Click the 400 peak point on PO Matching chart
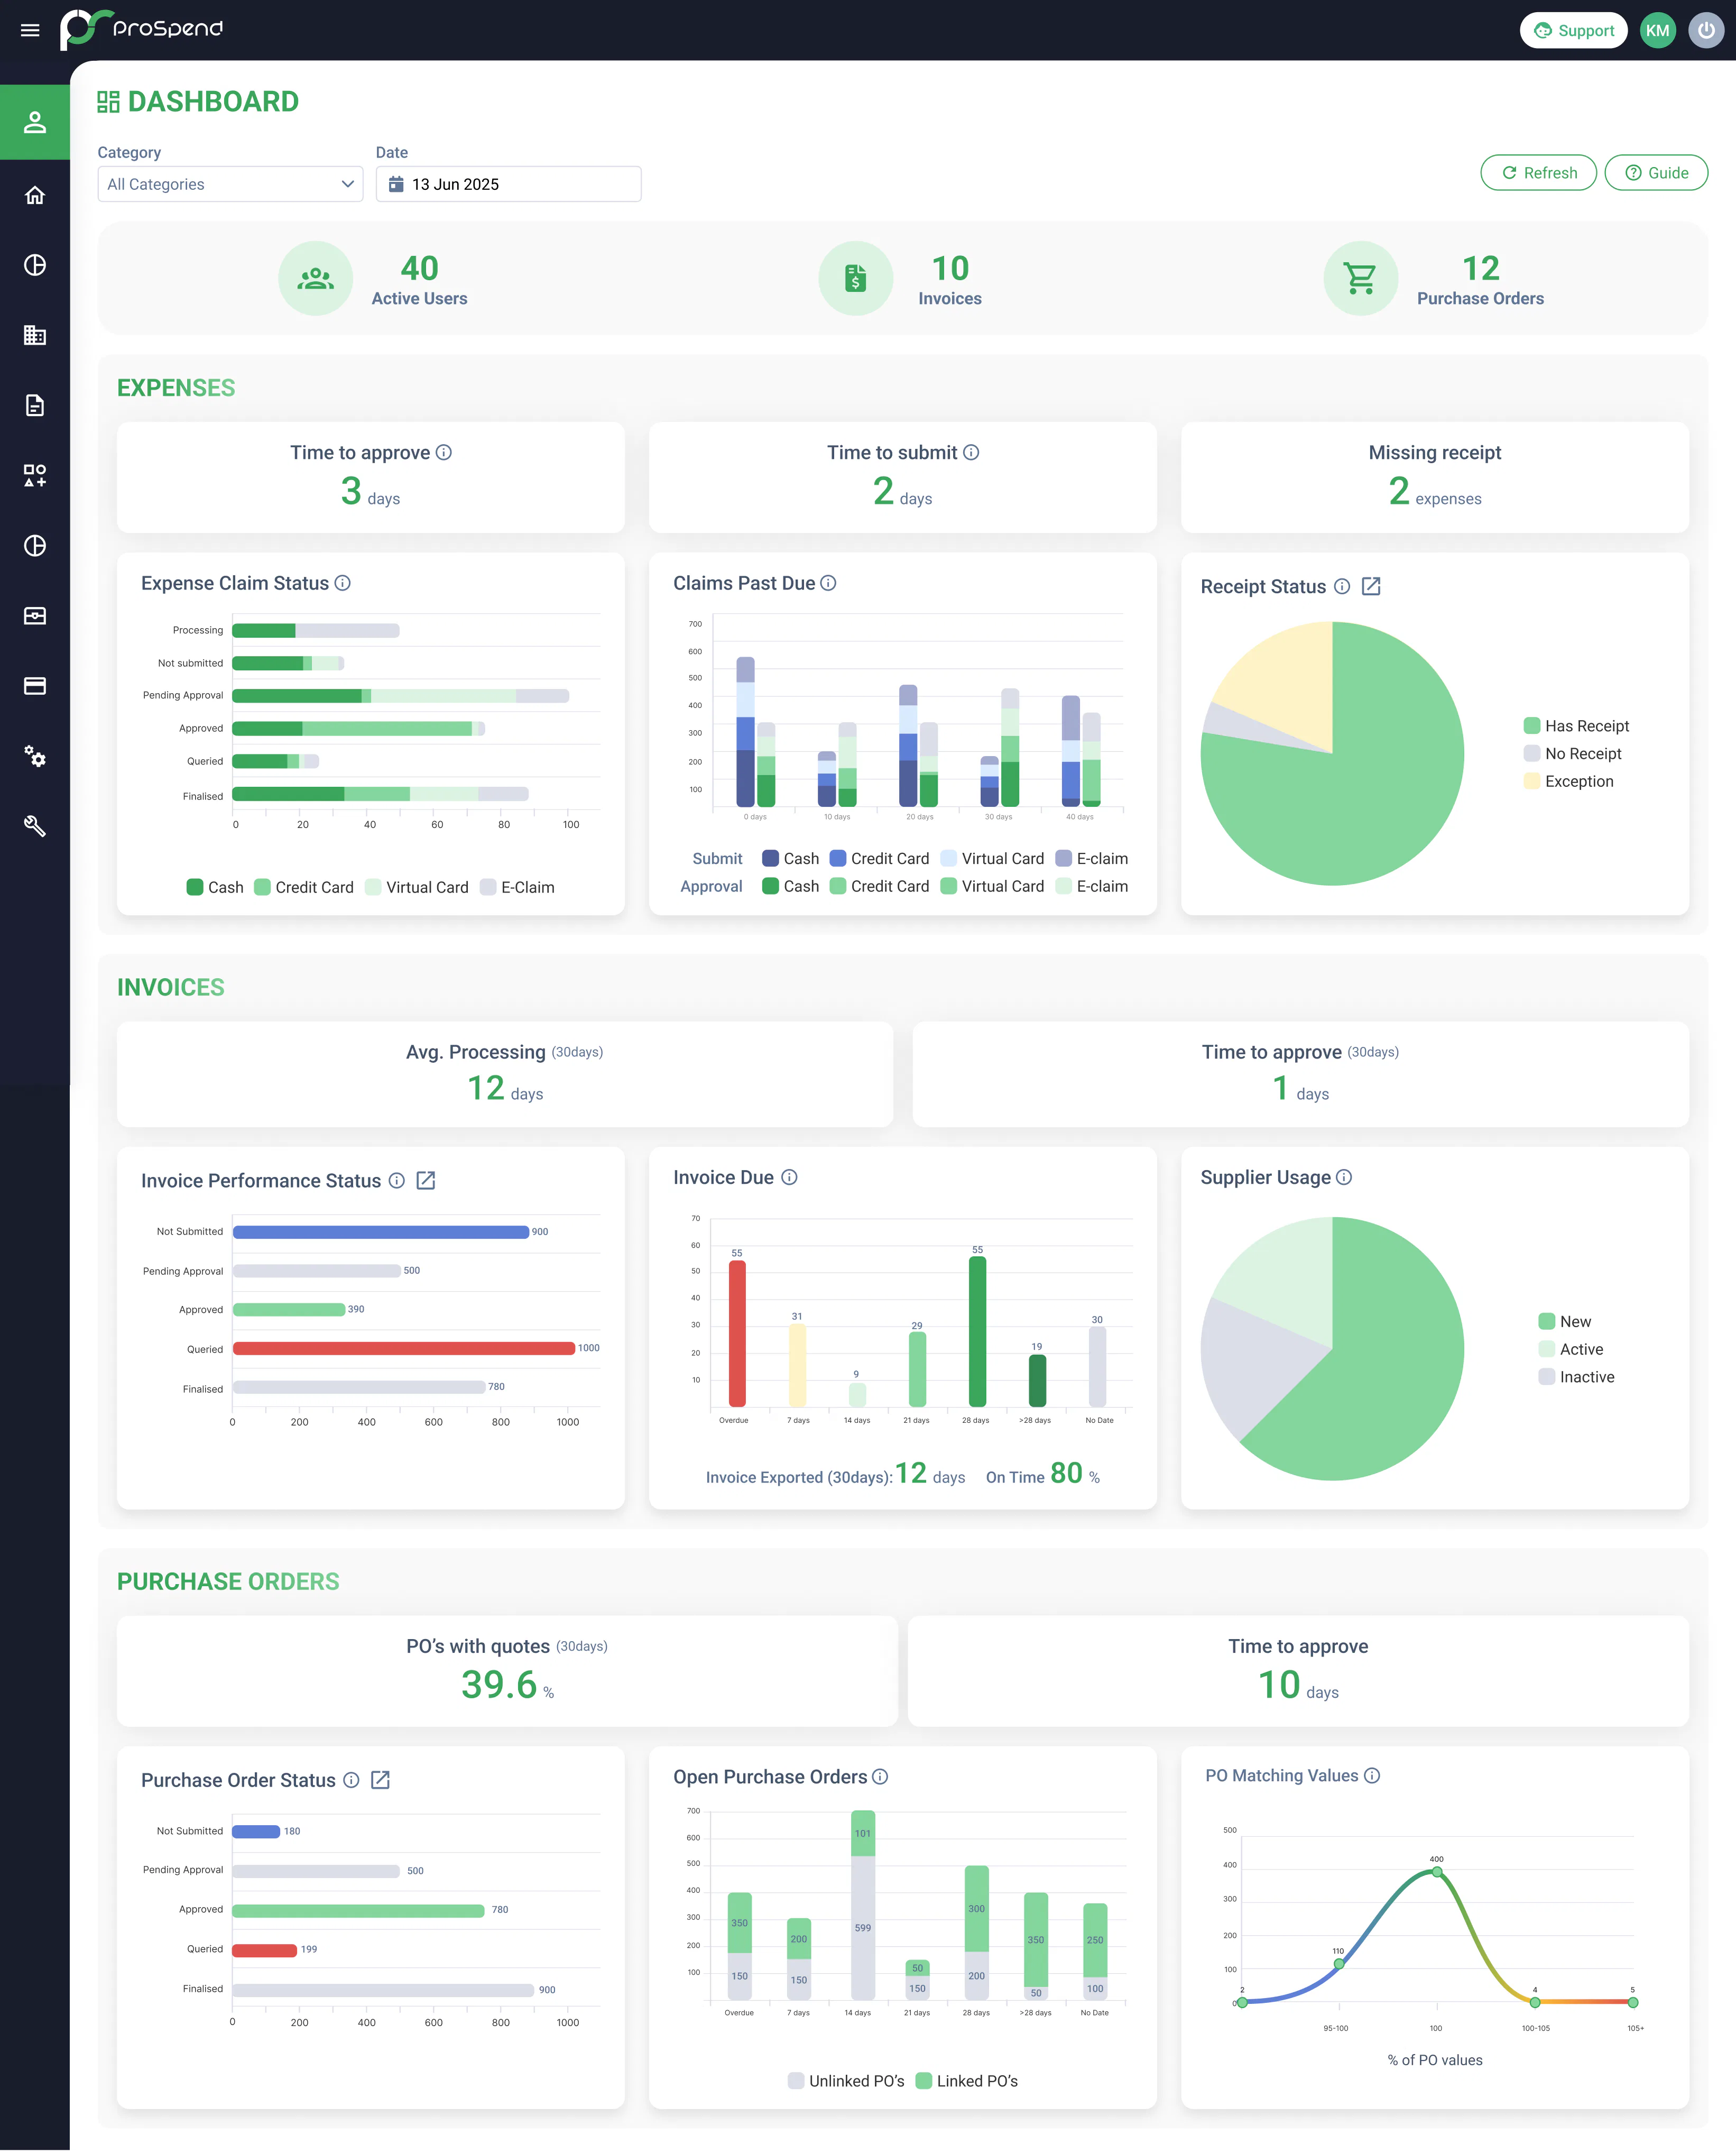 [x=1437, y=1872]
